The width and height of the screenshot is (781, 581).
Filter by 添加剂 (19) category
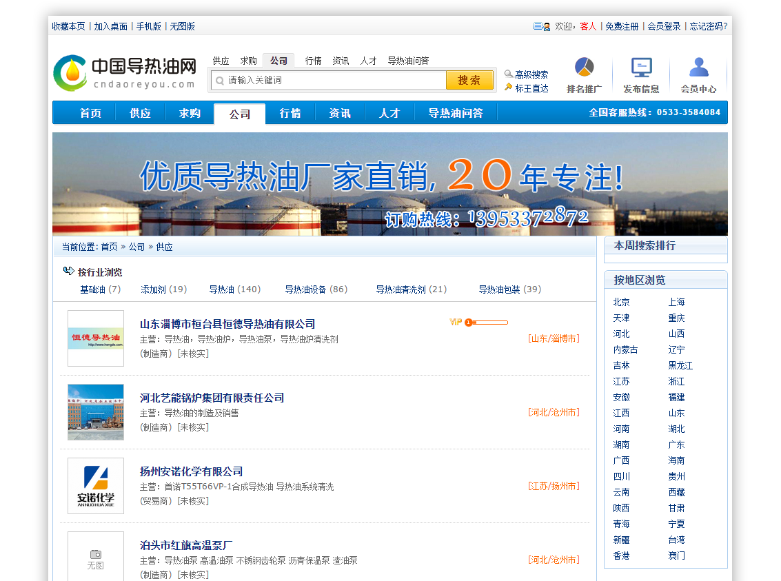164,289
